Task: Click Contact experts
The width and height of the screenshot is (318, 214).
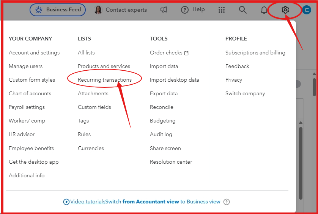Action: pyautogui.click(x=121, y=10)
